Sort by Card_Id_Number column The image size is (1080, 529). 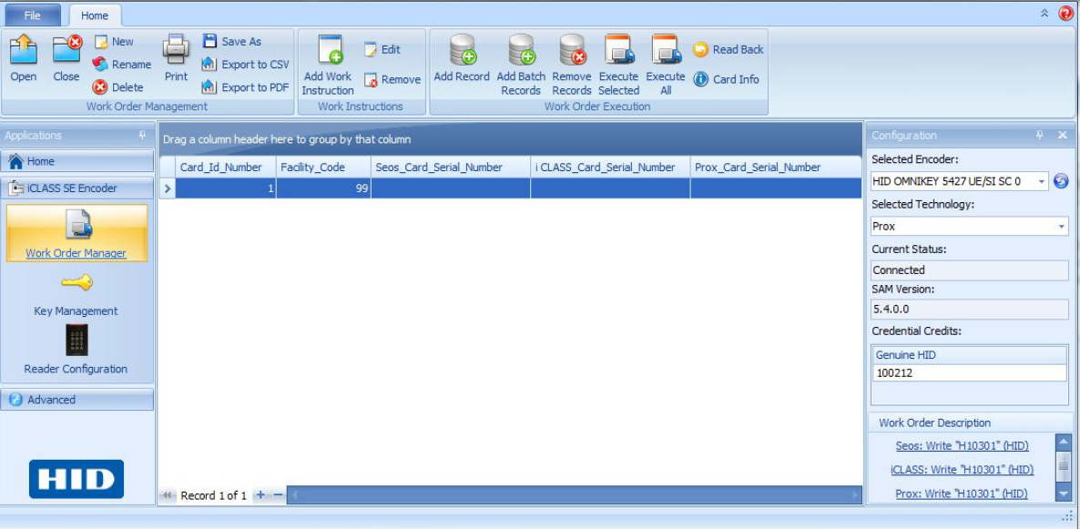click(225, 168)
